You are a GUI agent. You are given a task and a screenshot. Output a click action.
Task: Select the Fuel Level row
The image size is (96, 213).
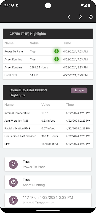pos(48,75)
